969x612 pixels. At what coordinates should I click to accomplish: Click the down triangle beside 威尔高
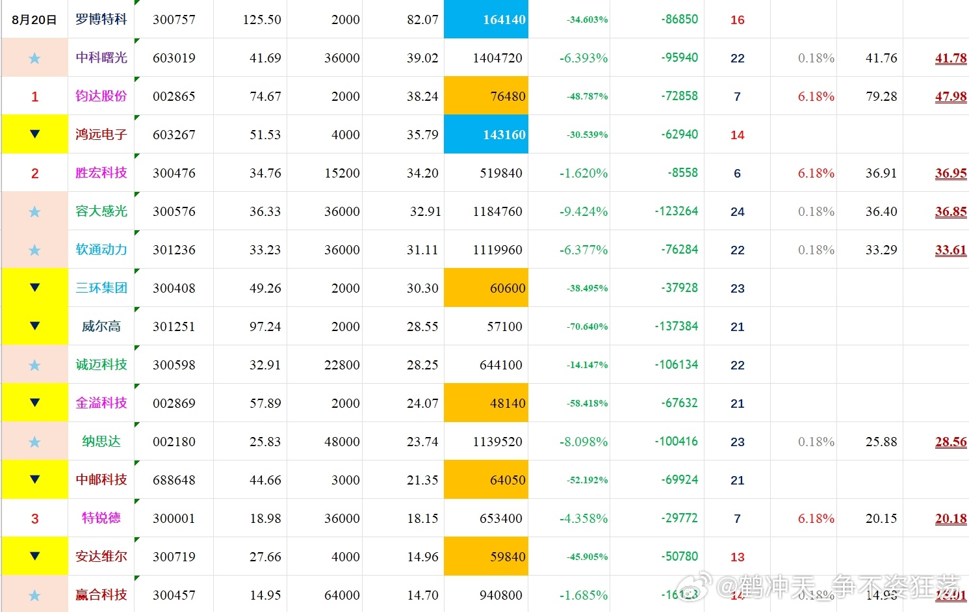coord(35,326)
